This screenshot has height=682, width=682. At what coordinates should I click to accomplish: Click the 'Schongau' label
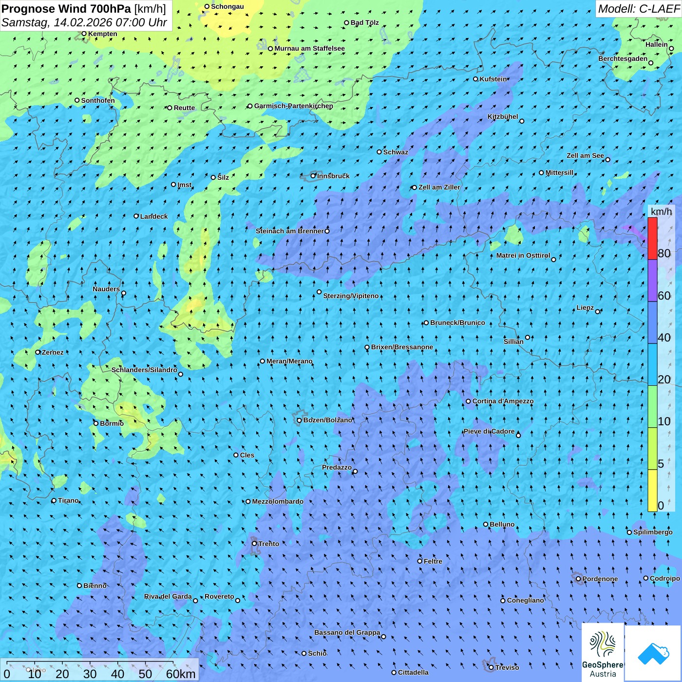click(x=227, y=6)
